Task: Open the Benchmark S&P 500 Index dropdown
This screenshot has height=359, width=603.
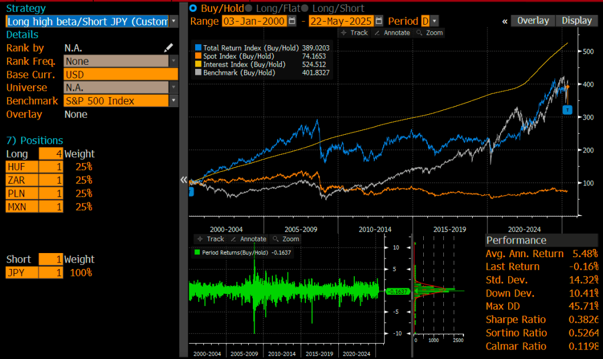Action: pos(173,101)
